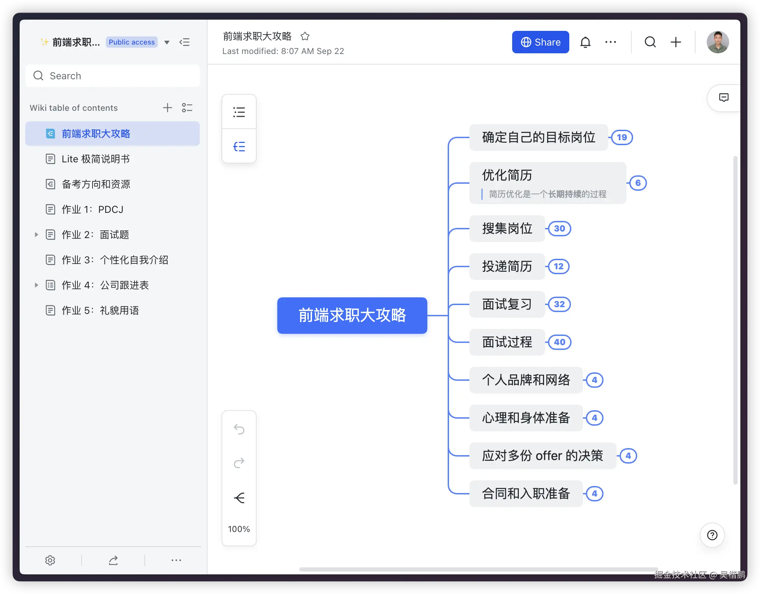Image resolution: width=760 pixels, height=594 pixels.
Task: Click the redo arrow
Action: [x=239, y=463]
